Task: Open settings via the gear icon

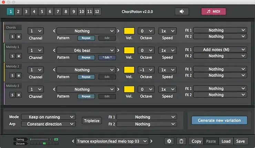Action: 169,141
